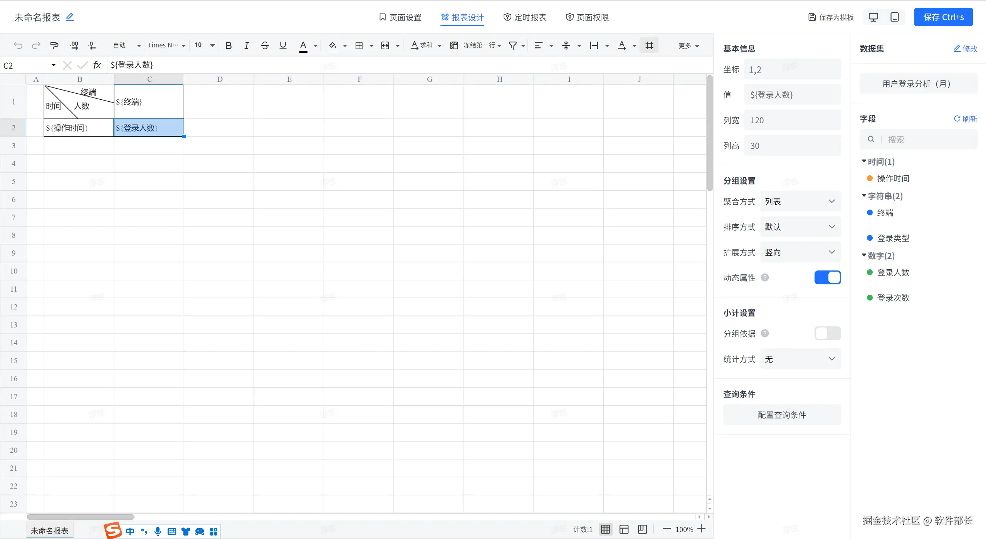This screenshot has width=986, height=539.
Task: Disable the 动态属性 toggle
Action: point(827,277)
